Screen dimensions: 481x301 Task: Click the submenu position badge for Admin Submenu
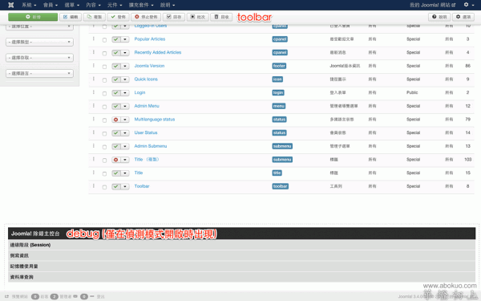tap(282, 146)
